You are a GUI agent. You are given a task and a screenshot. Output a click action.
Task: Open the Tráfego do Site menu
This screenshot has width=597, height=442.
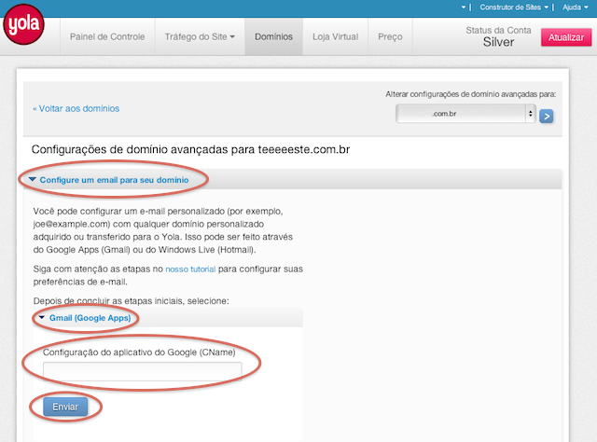click(200, 37)
